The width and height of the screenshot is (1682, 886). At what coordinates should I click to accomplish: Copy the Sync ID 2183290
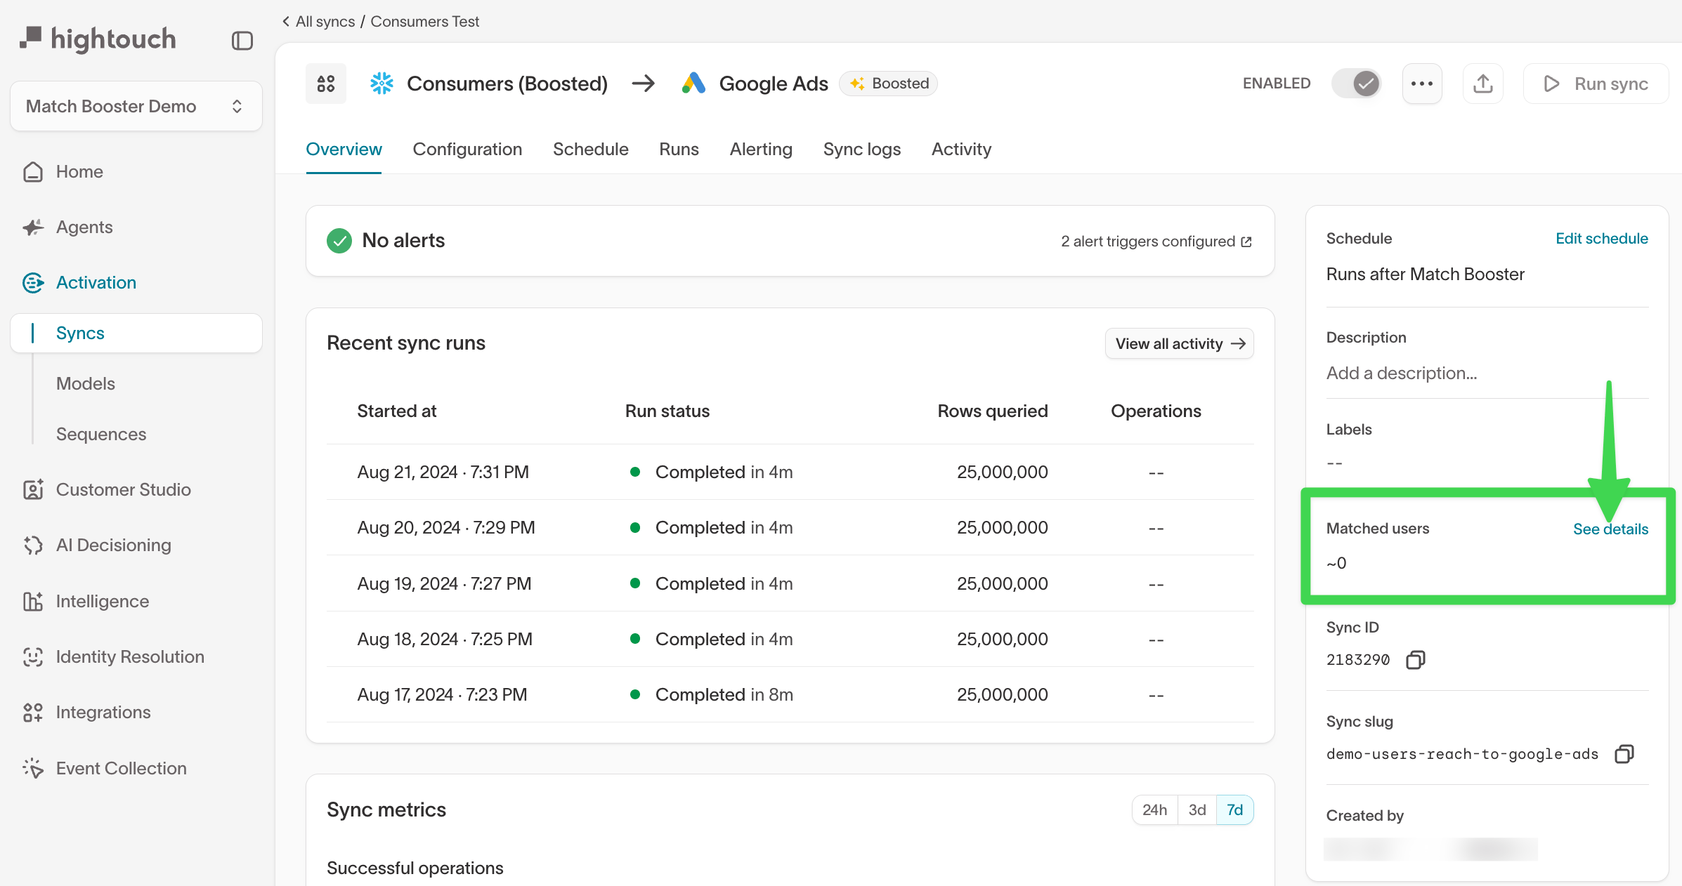(1415, 659)
